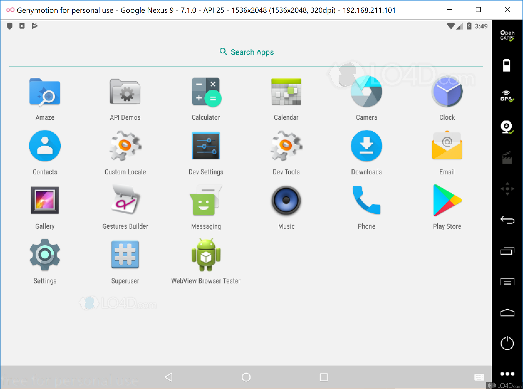523x389 pixels.
Task: Open WebView Browser Tester app
Action: [x=206, y=255]
